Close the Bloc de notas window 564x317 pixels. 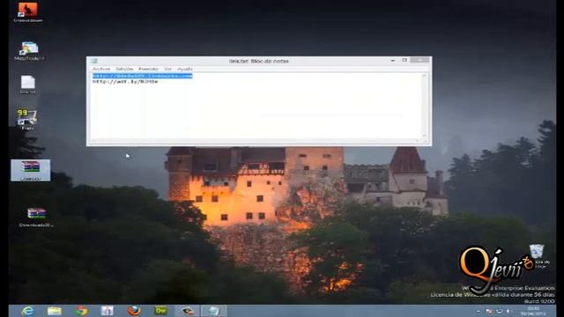[419, 60]
